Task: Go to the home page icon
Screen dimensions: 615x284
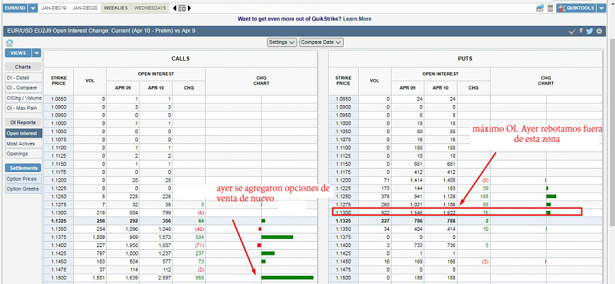Action: coord(10,43)
